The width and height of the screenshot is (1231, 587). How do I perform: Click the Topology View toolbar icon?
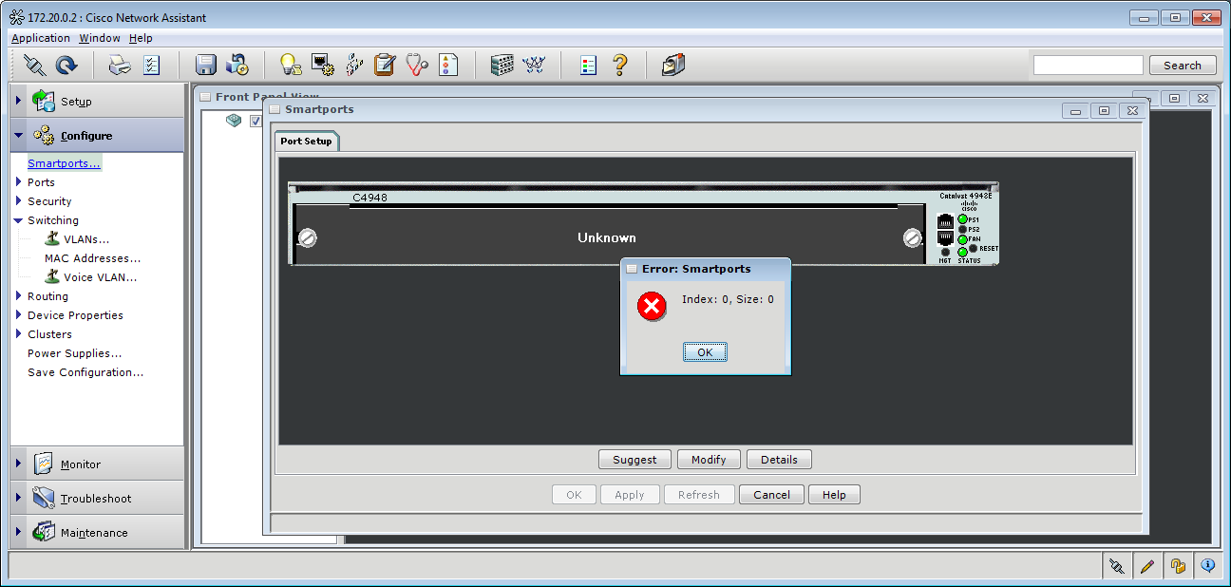tap(534, 65)
